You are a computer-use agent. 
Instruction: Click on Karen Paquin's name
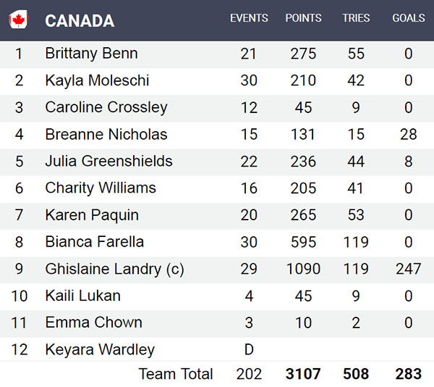[x=92, y=215]
